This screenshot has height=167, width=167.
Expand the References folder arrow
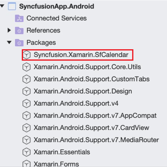tap(9, 30)
